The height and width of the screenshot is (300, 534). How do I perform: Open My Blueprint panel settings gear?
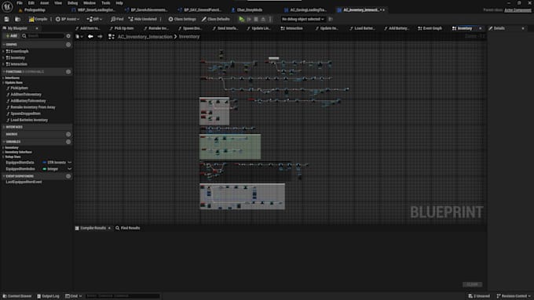pos(68,36)
